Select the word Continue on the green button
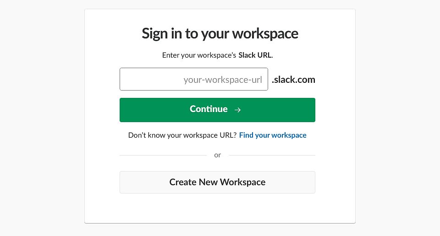The height and width of the screenshot is (236, 440). pos(209,109)
